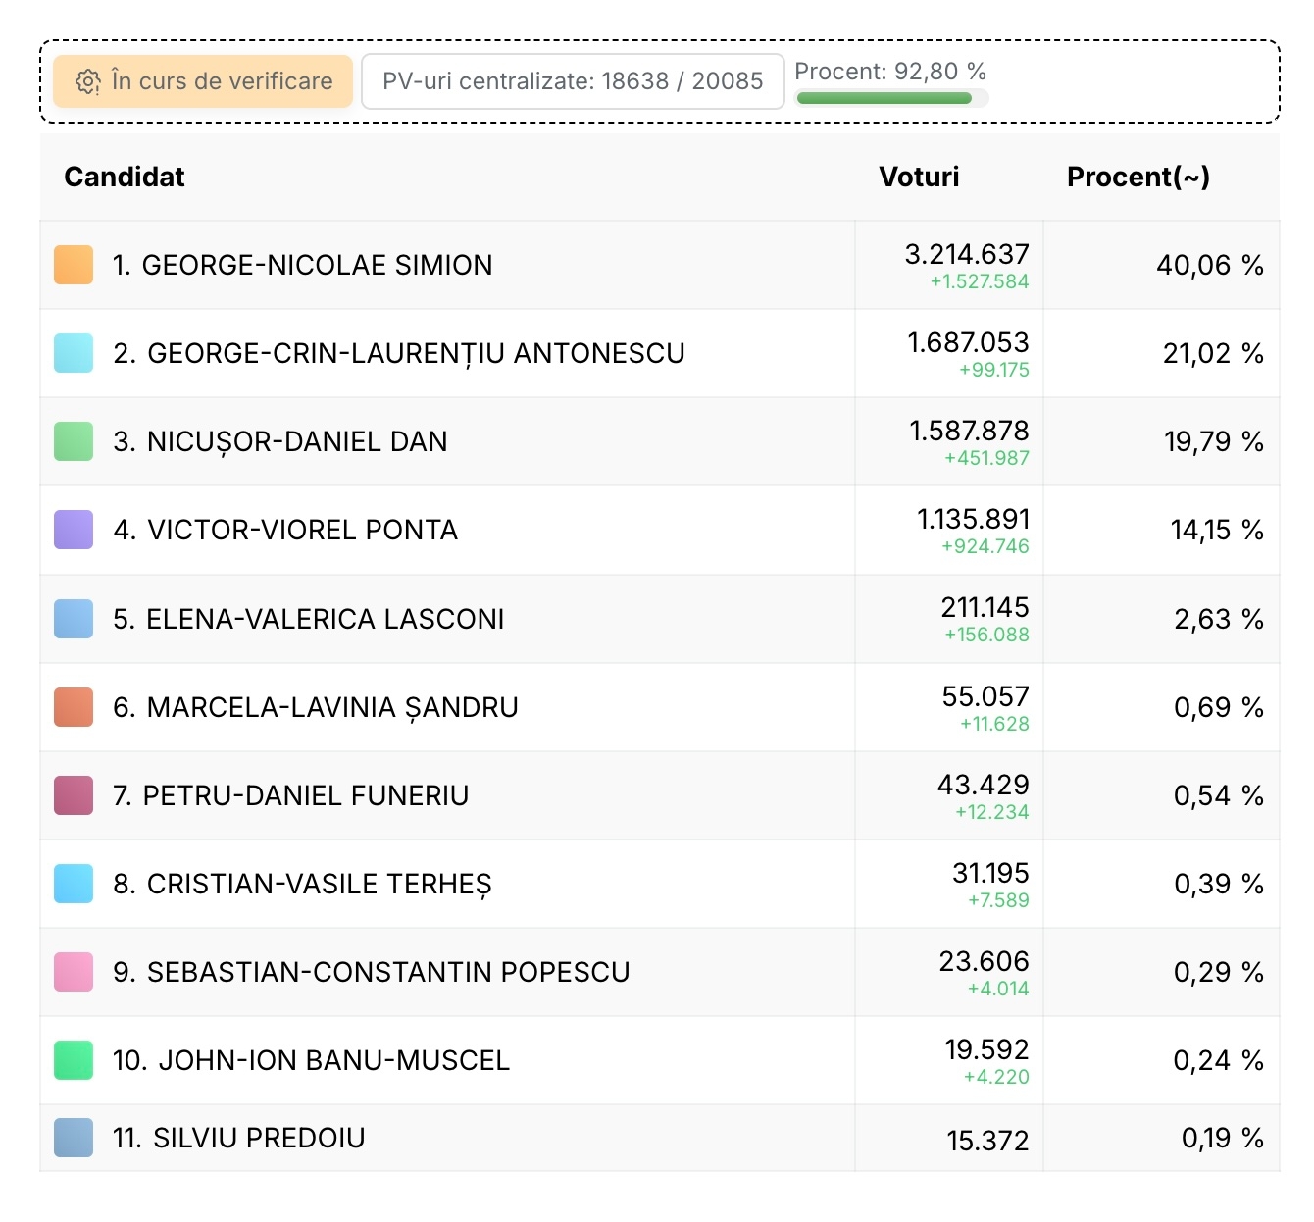Click the magenta swatch beside Petru-Daniel Funeriu

(x=74, y=795)
